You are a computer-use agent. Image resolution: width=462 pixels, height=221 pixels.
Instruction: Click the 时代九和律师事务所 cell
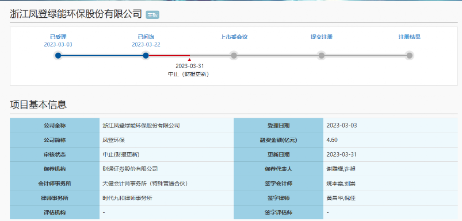tap(166, 198)
